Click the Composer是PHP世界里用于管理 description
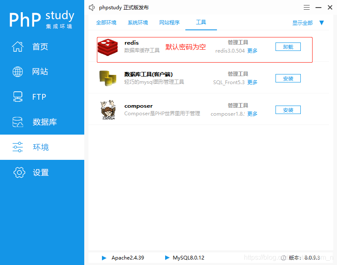Screen dimensions: 337x265 click(162, 114)
